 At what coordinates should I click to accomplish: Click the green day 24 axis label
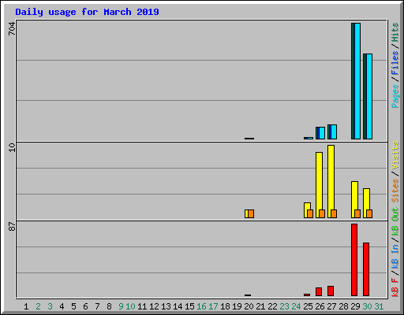click(296, 306)
